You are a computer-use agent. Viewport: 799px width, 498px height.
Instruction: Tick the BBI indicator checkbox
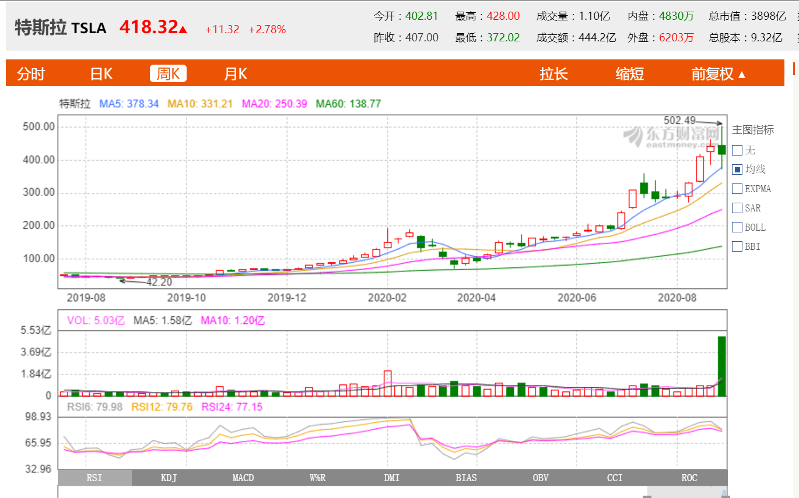(737, 246)
